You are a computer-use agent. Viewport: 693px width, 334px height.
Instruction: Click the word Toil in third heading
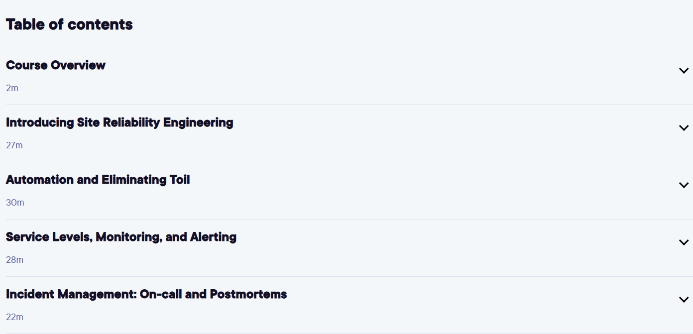180,180
